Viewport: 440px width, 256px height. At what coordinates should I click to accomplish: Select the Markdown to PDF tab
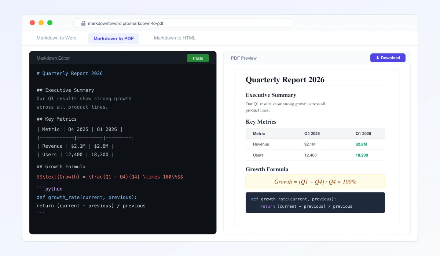114,38
